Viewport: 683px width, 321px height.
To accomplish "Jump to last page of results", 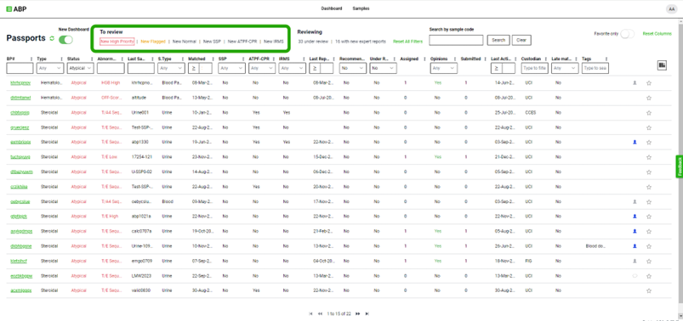I will click(x=367, y=313).
